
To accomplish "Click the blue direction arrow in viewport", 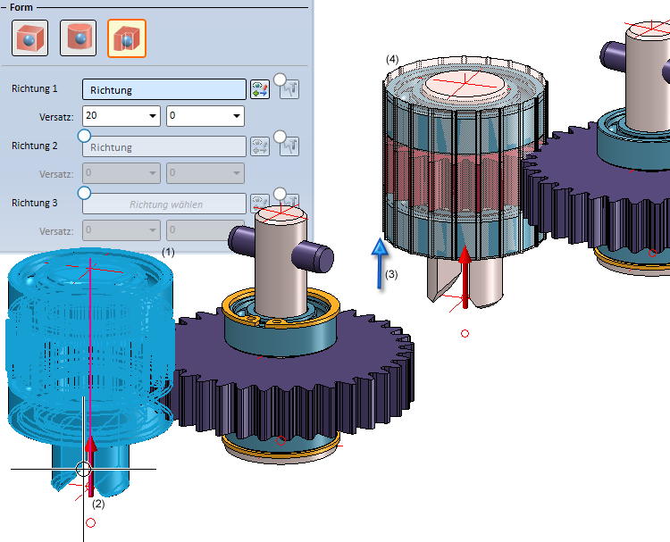I will click(380, 263).
